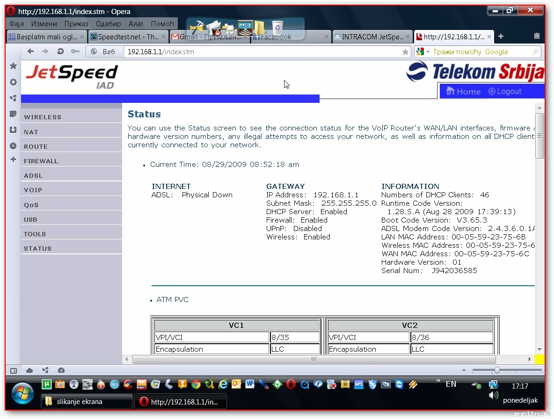Image resolution: width=554 pixels, height=419 pixels.
Task: Open the Downloads panel in sidebar
Action: (14, 130)
